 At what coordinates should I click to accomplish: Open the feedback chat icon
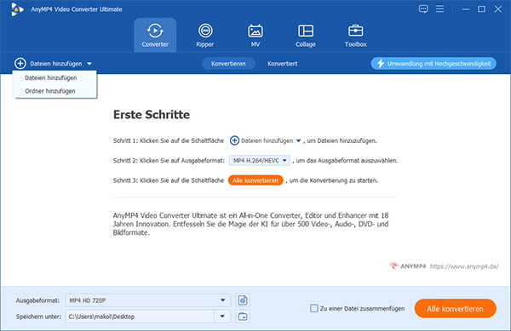click(423, 9)
